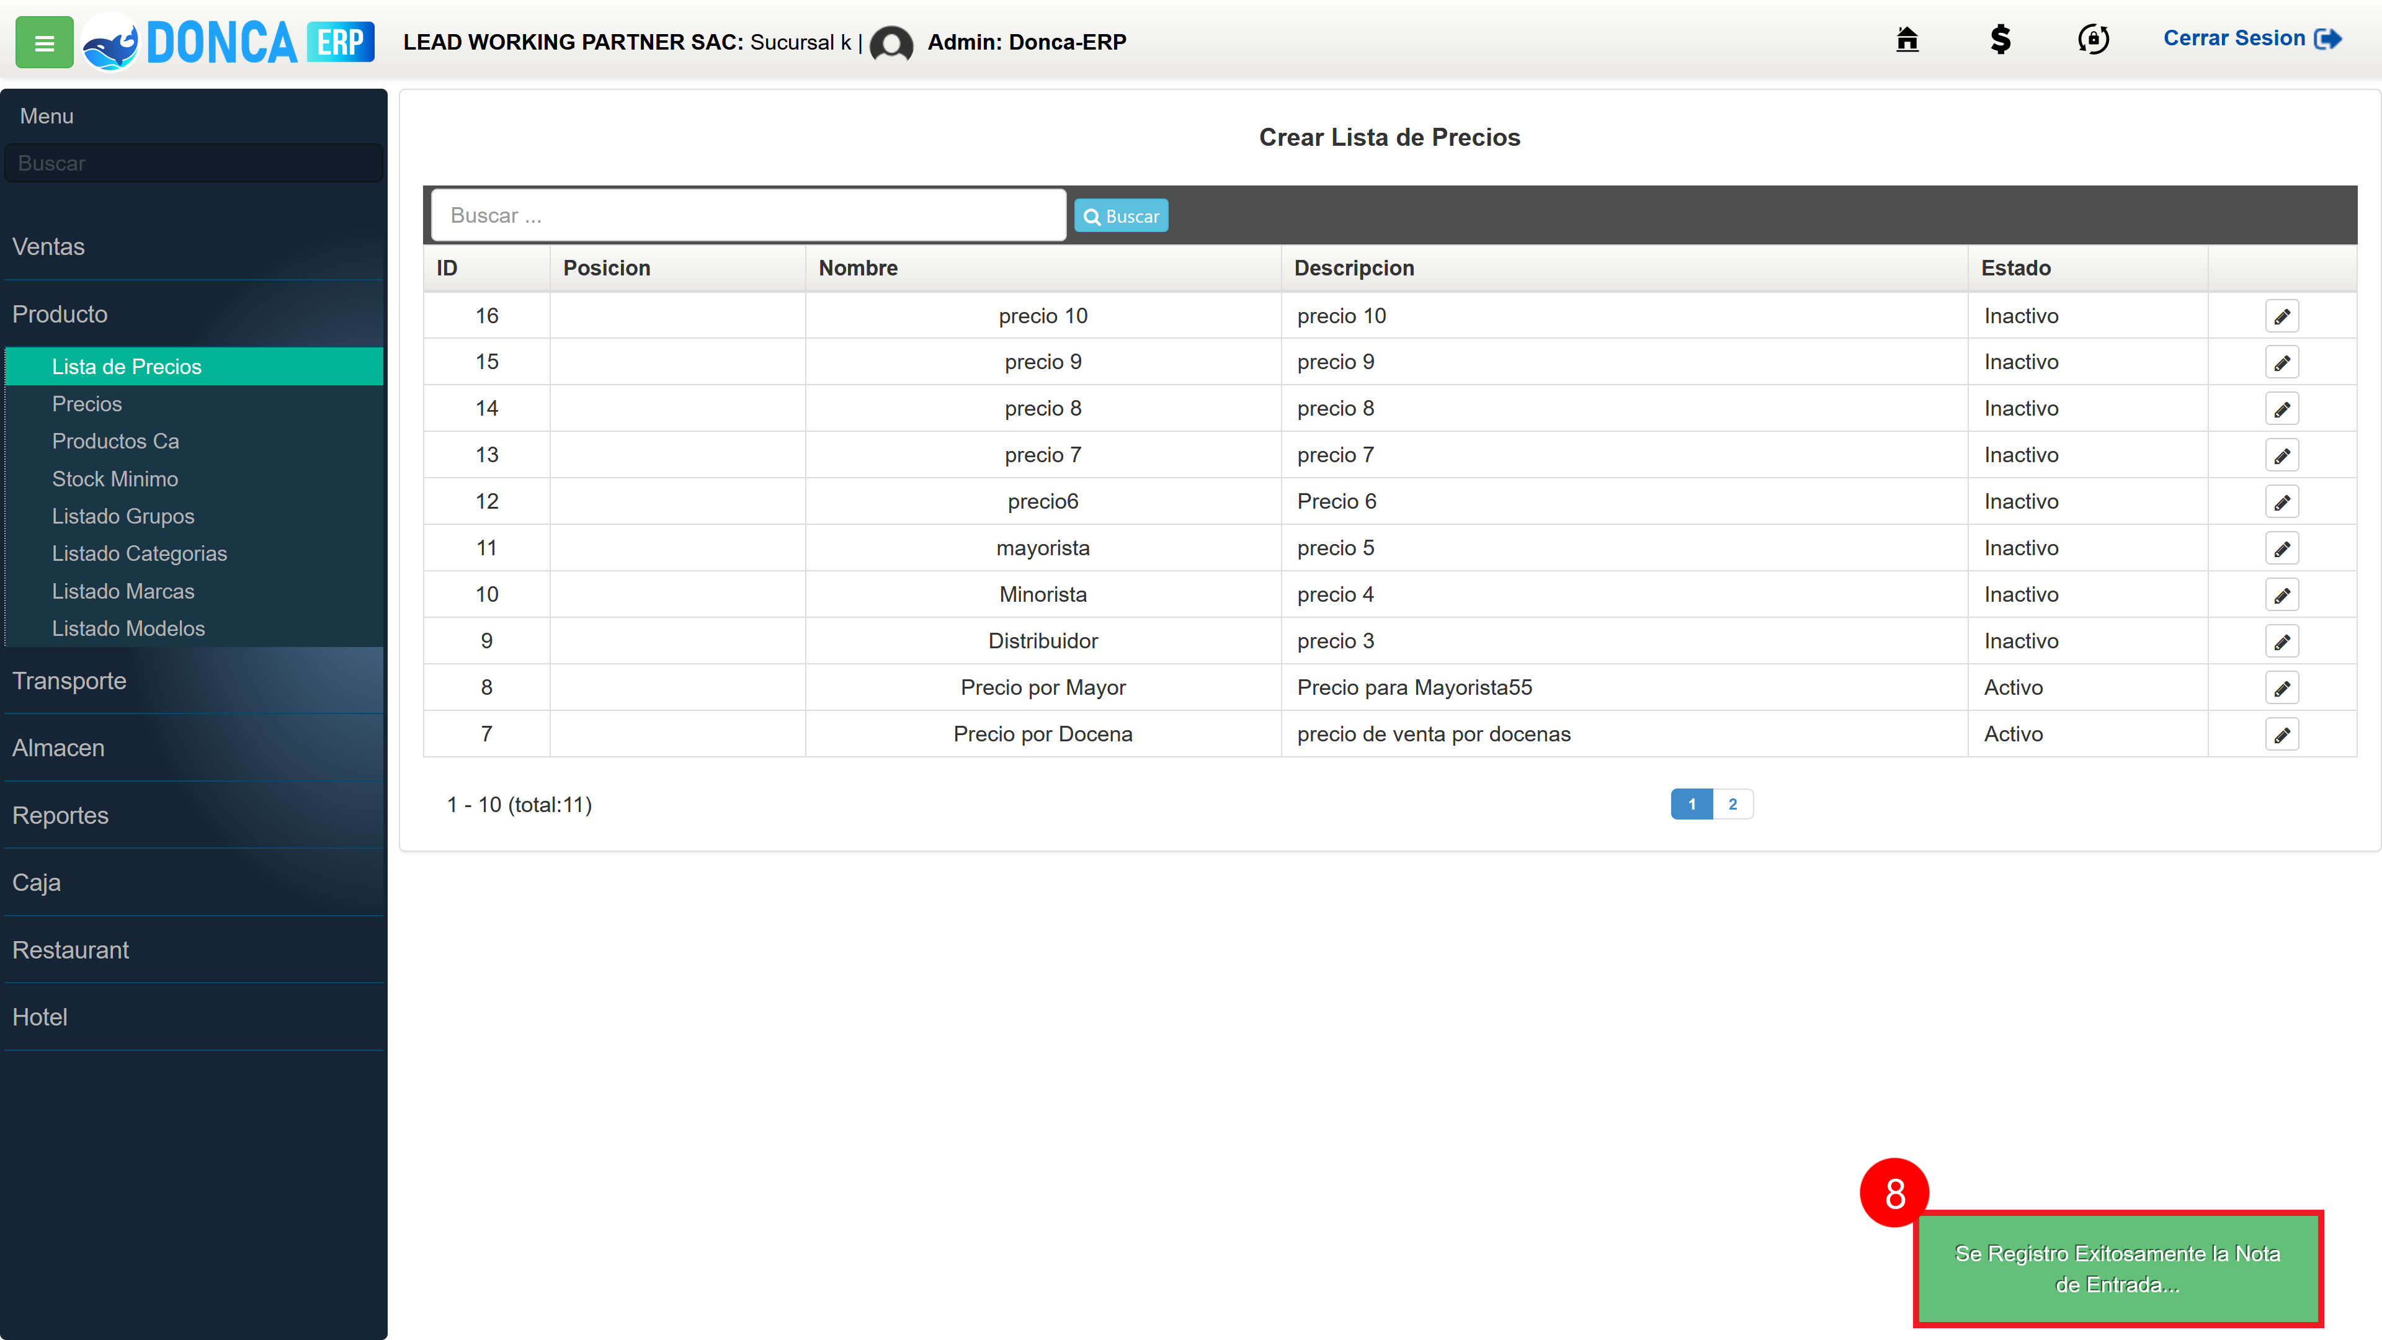Click the ID column header

point(486,268)
